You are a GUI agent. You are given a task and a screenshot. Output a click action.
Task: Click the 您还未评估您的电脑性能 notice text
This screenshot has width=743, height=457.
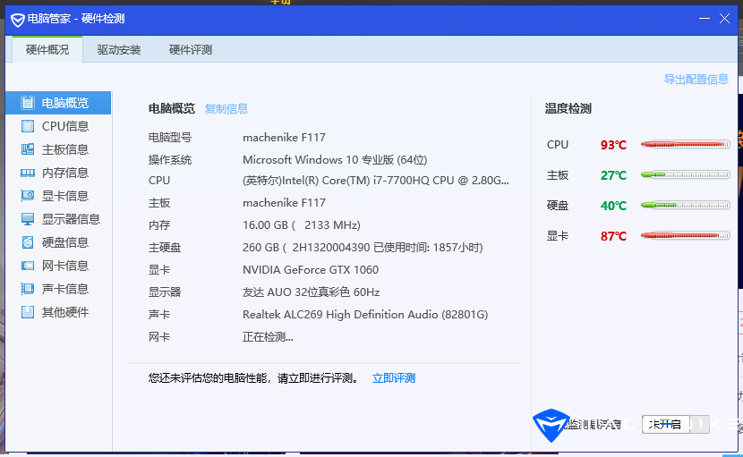click(253, 378)
